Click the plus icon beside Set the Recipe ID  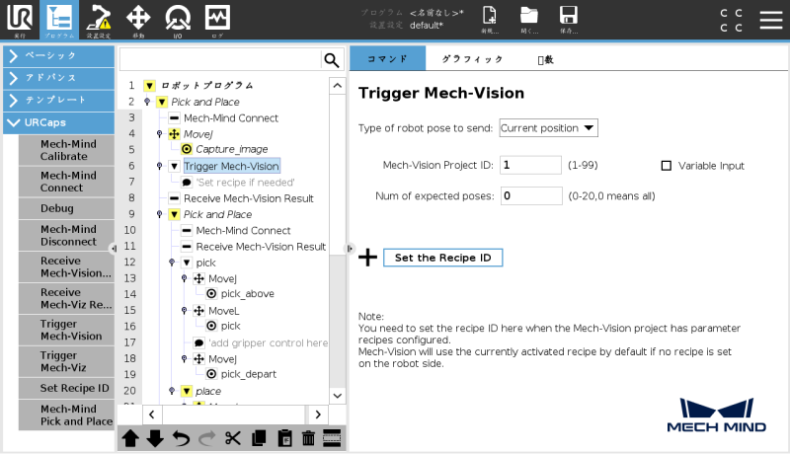pos(367,258)
